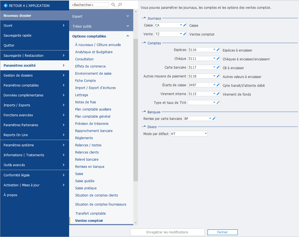
Task: Select the Quitter menu entry
Action: point(34,45)
